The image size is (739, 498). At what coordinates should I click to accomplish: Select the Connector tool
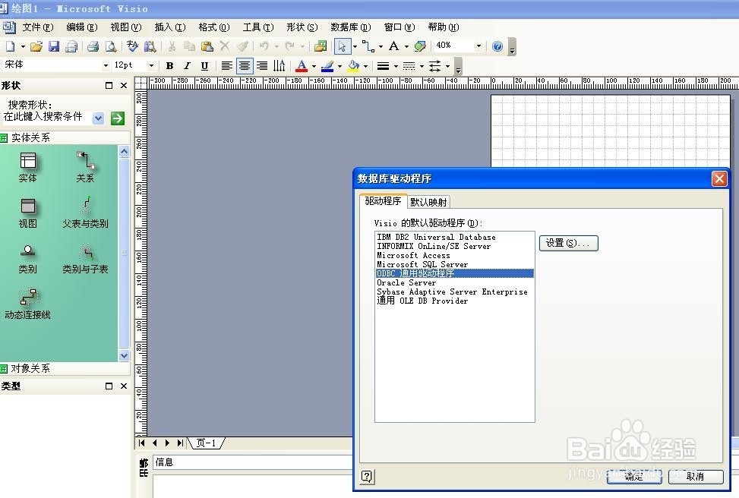[x=368, y=46]
